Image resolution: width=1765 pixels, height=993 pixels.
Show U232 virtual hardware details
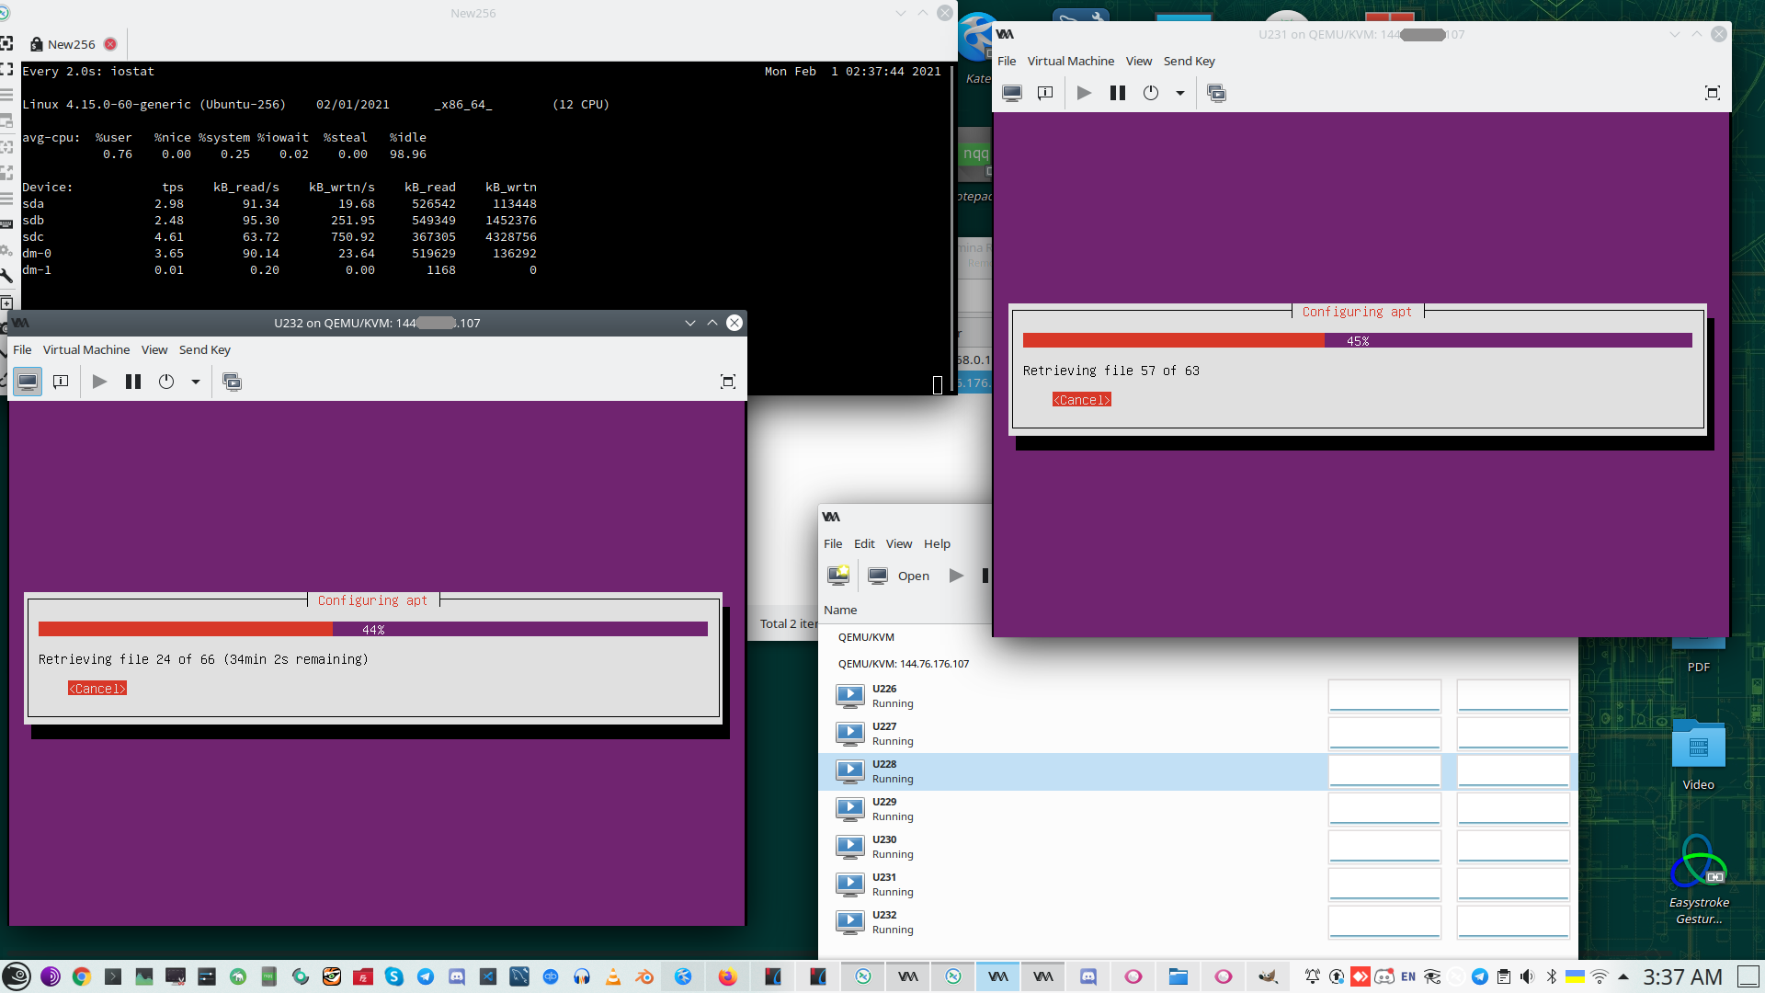tap(61, 382)
